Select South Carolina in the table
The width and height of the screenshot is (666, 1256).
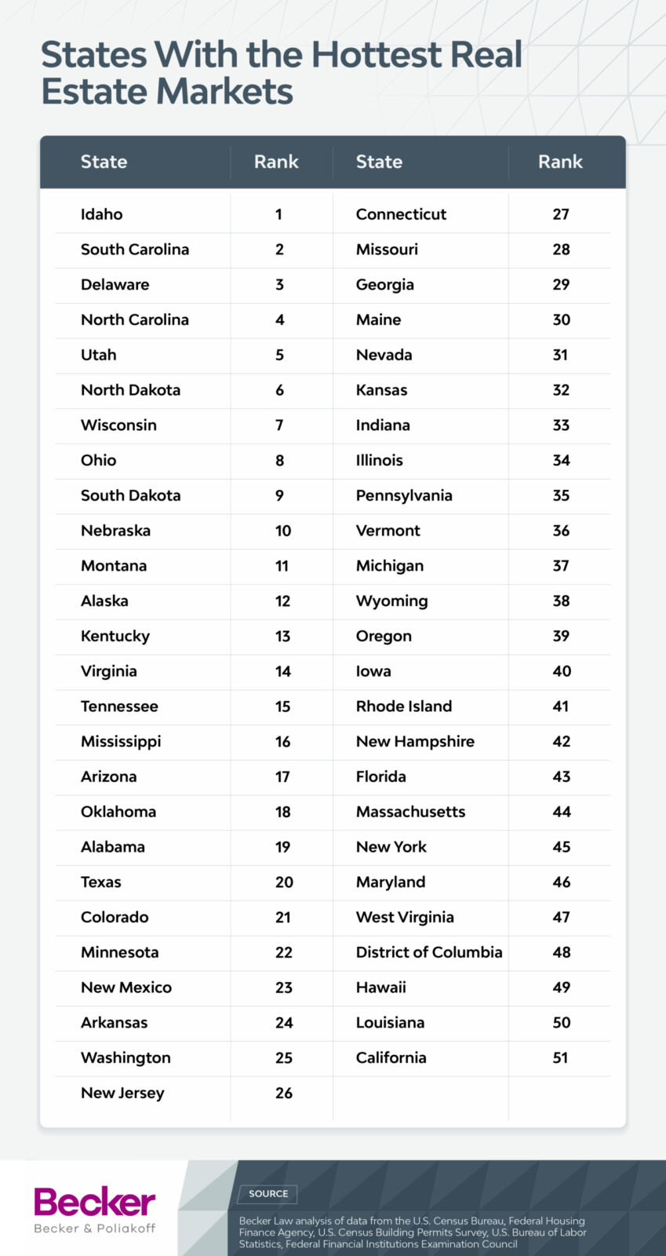(x=135, y=250)
